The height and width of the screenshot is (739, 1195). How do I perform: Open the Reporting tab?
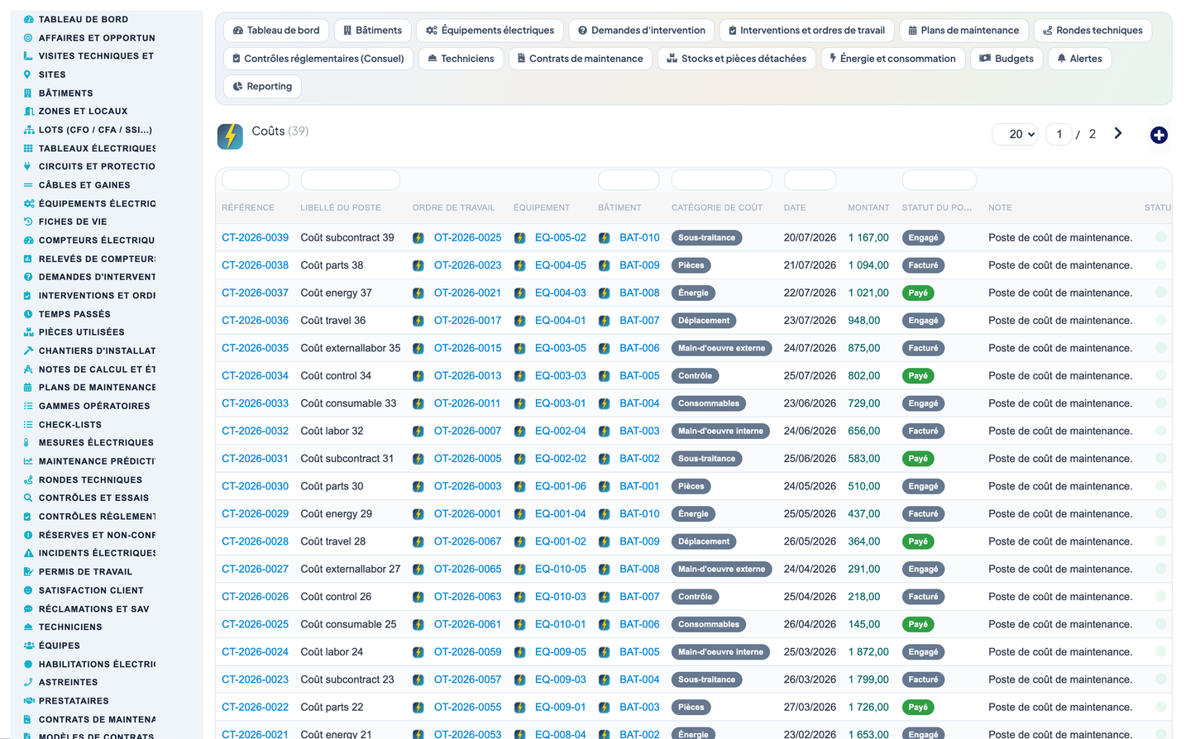point(262,86)
